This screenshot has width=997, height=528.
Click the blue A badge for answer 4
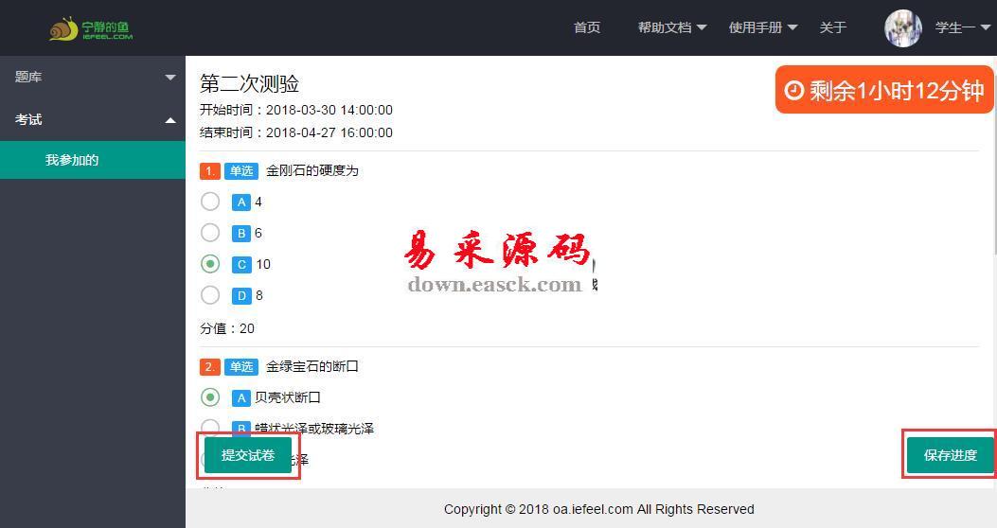(x=241, y=202)
